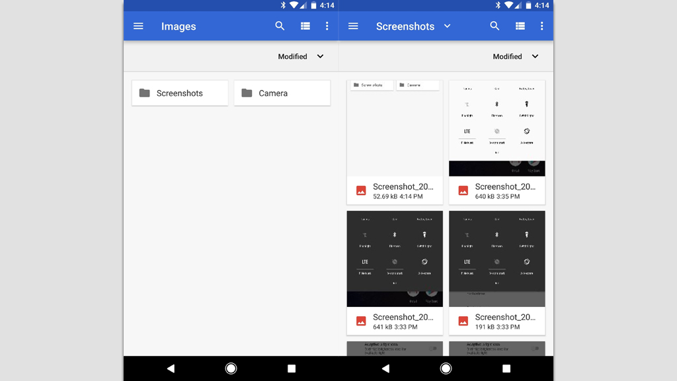Image resolution: width=677 pixels, height=381 pixels.
Task: Open the Screenshots folder
Action: tap(180, 93)
